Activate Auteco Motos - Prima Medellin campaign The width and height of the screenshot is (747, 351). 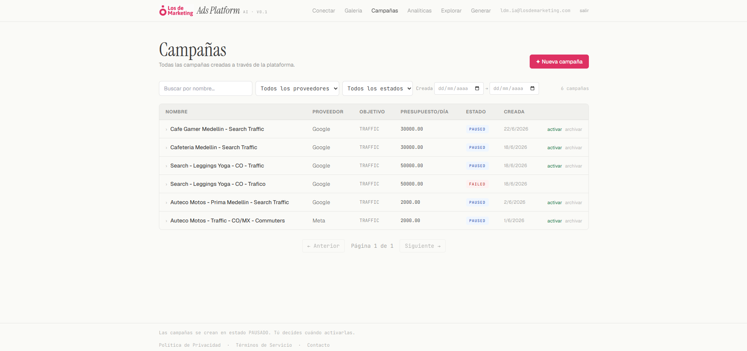click(x=555, y=203)
